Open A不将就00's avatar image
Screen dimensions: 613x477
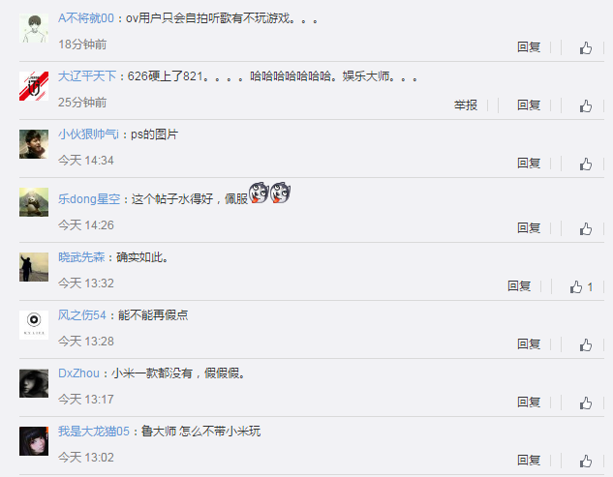(x=34, y=28)
